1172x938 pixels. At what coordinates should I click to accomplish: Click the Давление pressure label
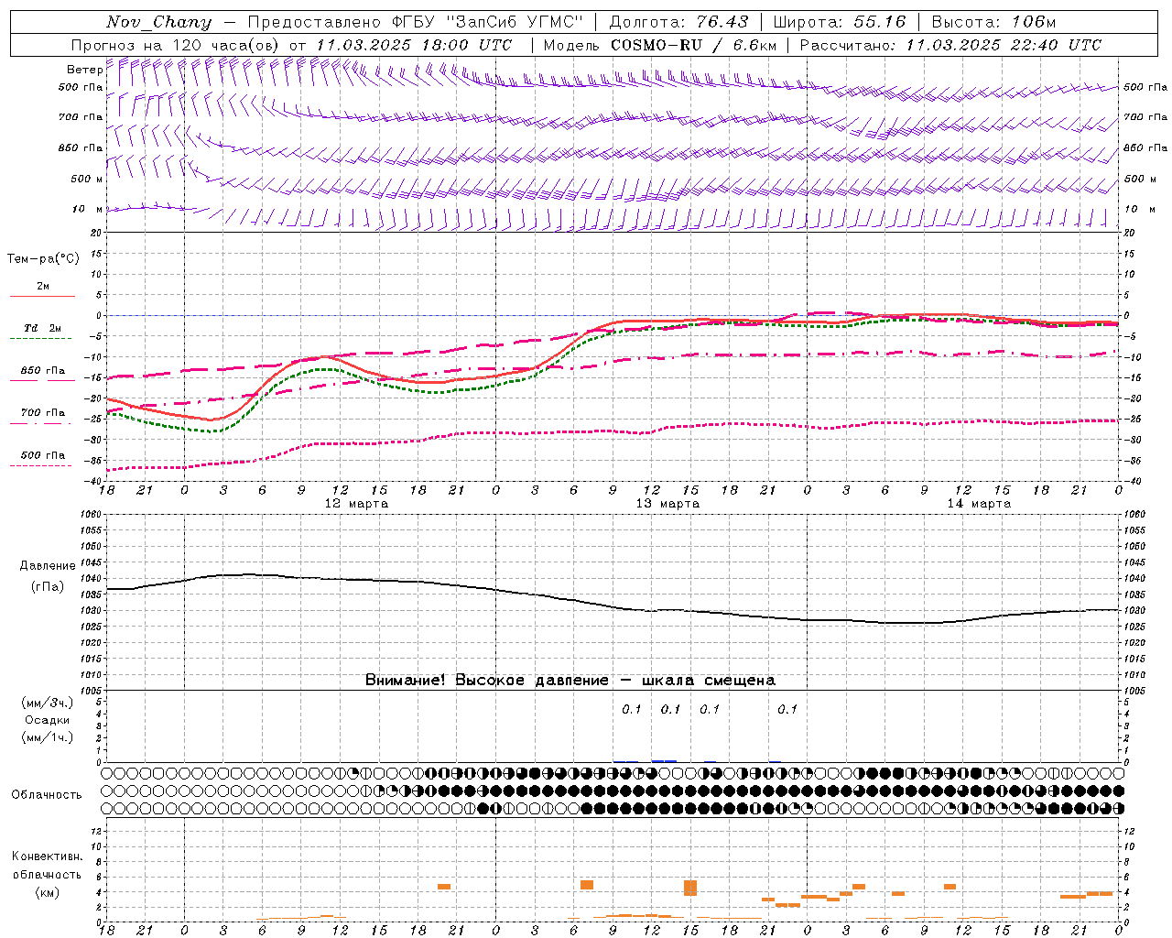pyautogui.click(x=48, y=566)
